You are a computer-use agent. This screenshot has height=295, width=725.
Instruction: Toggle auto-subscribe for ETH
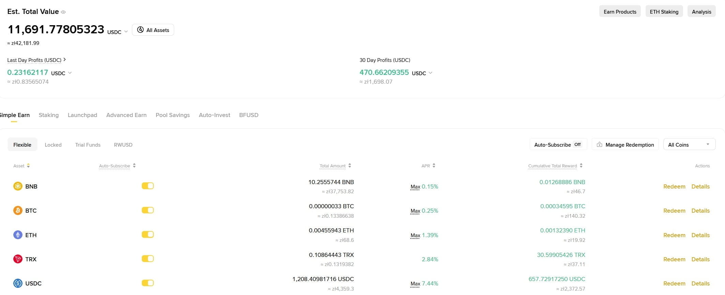coord(148,234)
